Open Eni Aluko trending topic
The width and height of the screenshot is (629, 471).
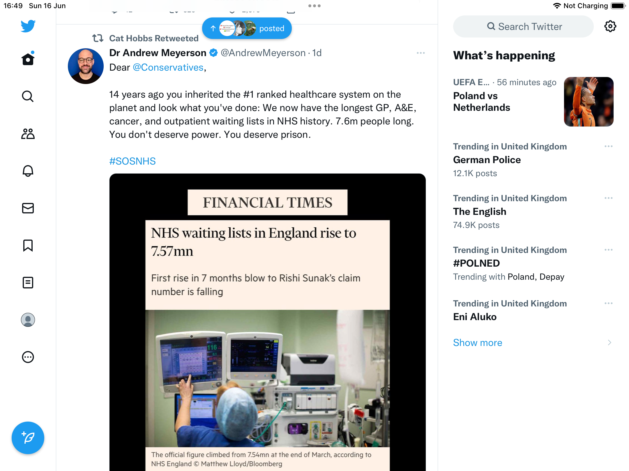point(475,317)
